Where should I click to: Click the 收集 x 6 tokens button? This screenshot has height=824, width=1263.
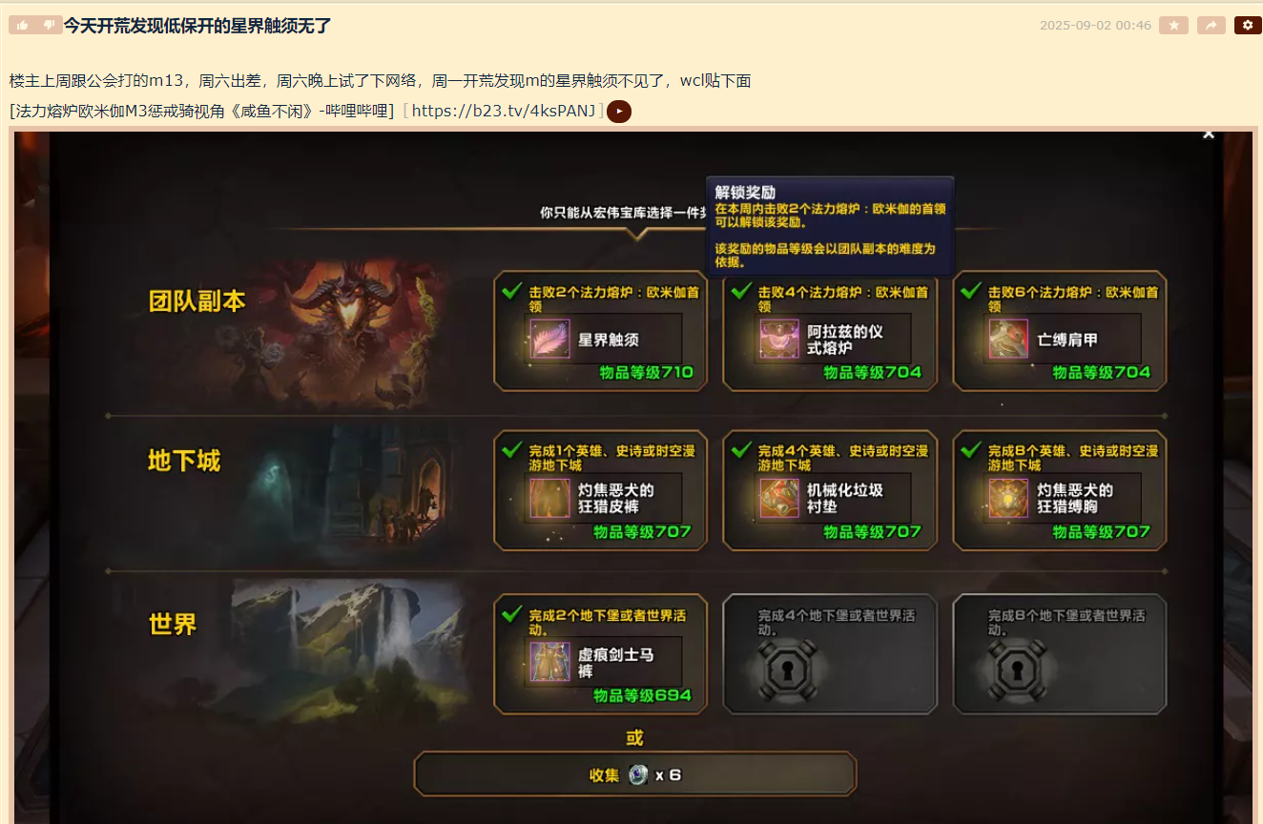pos(635,774)
